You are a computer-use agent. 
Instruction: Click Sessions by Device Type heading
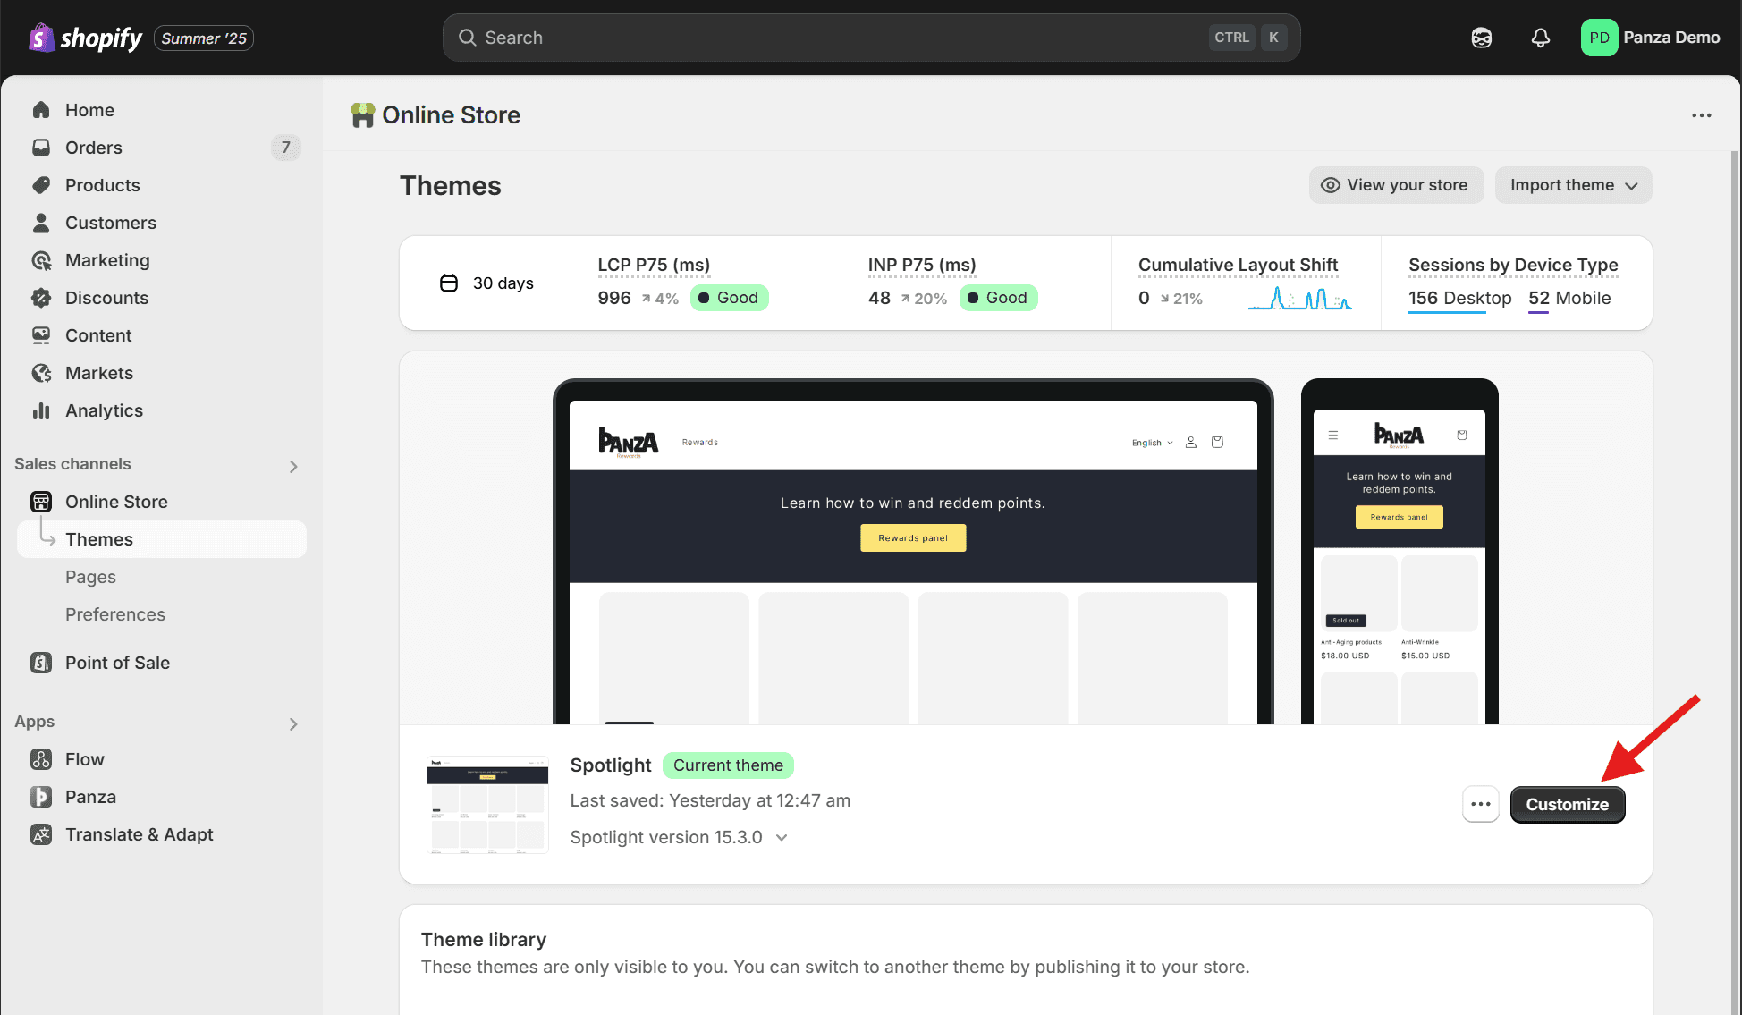[1513, 265]
